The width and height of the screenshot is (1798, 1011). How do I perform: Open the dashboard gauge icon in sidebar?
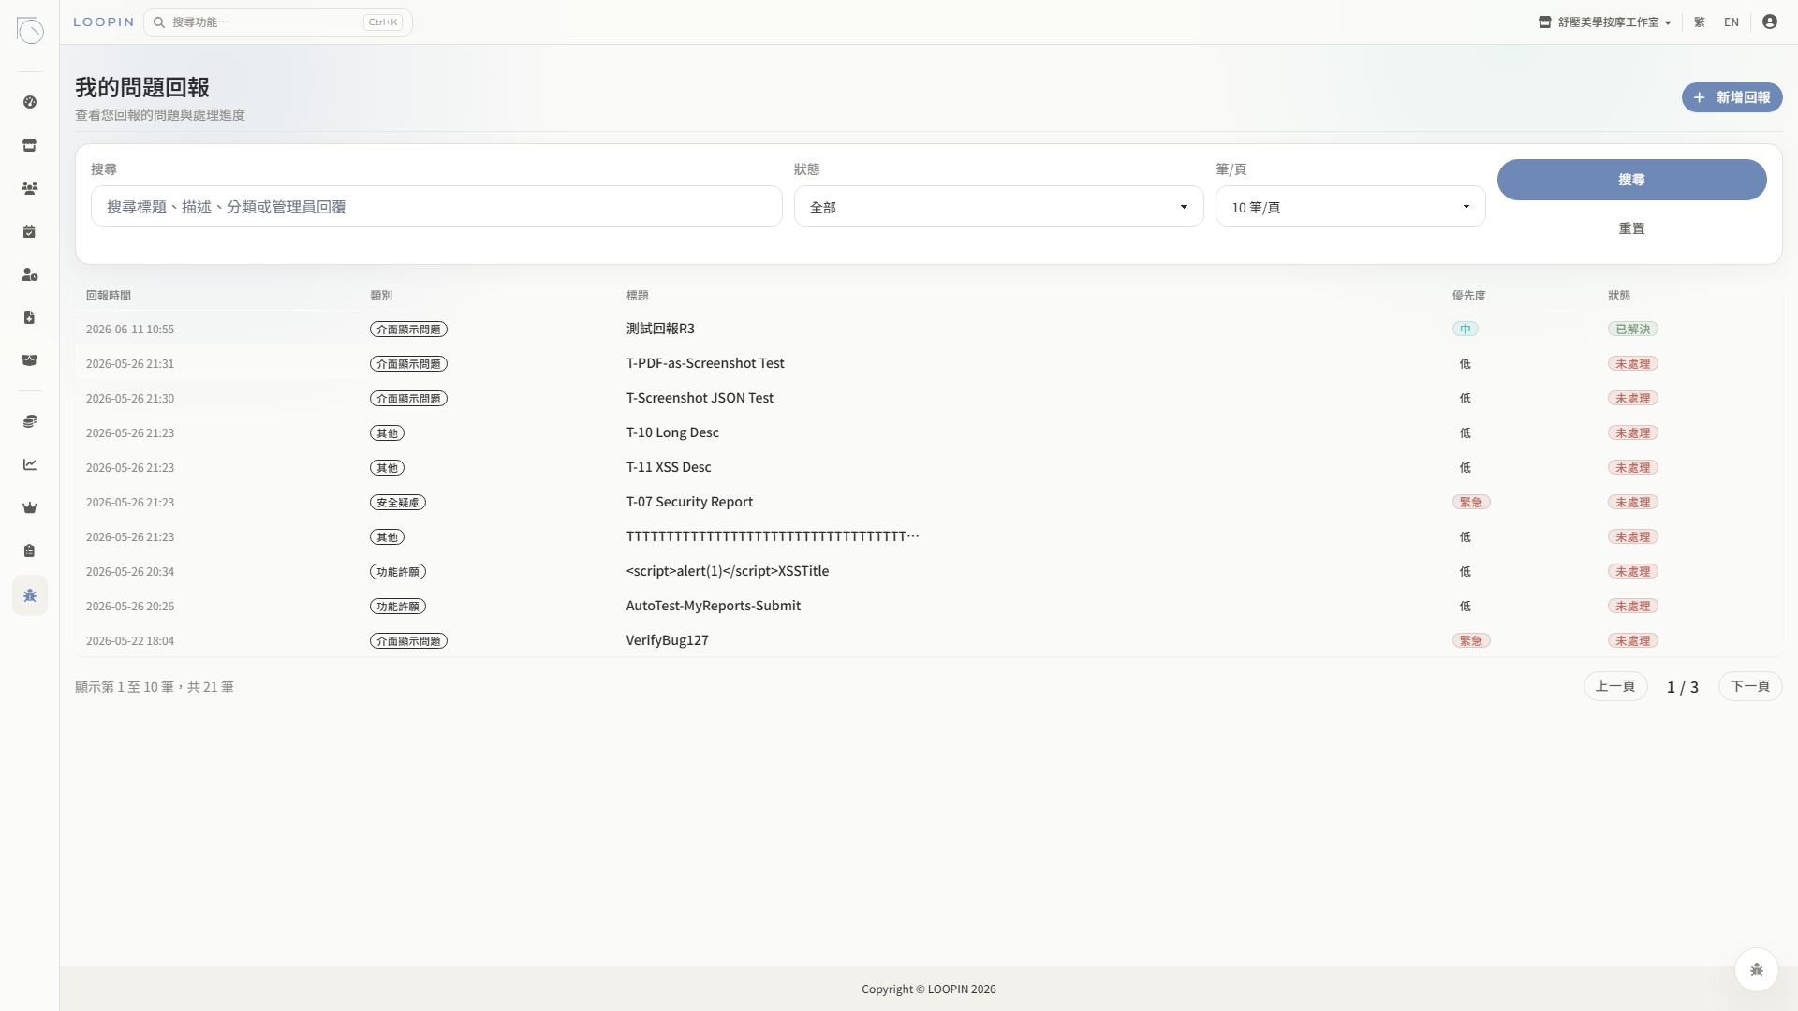tap(30, 102)
